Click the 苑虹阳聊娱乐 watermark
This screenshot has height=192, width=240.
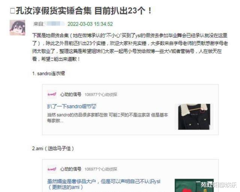(x=219, y=185)
